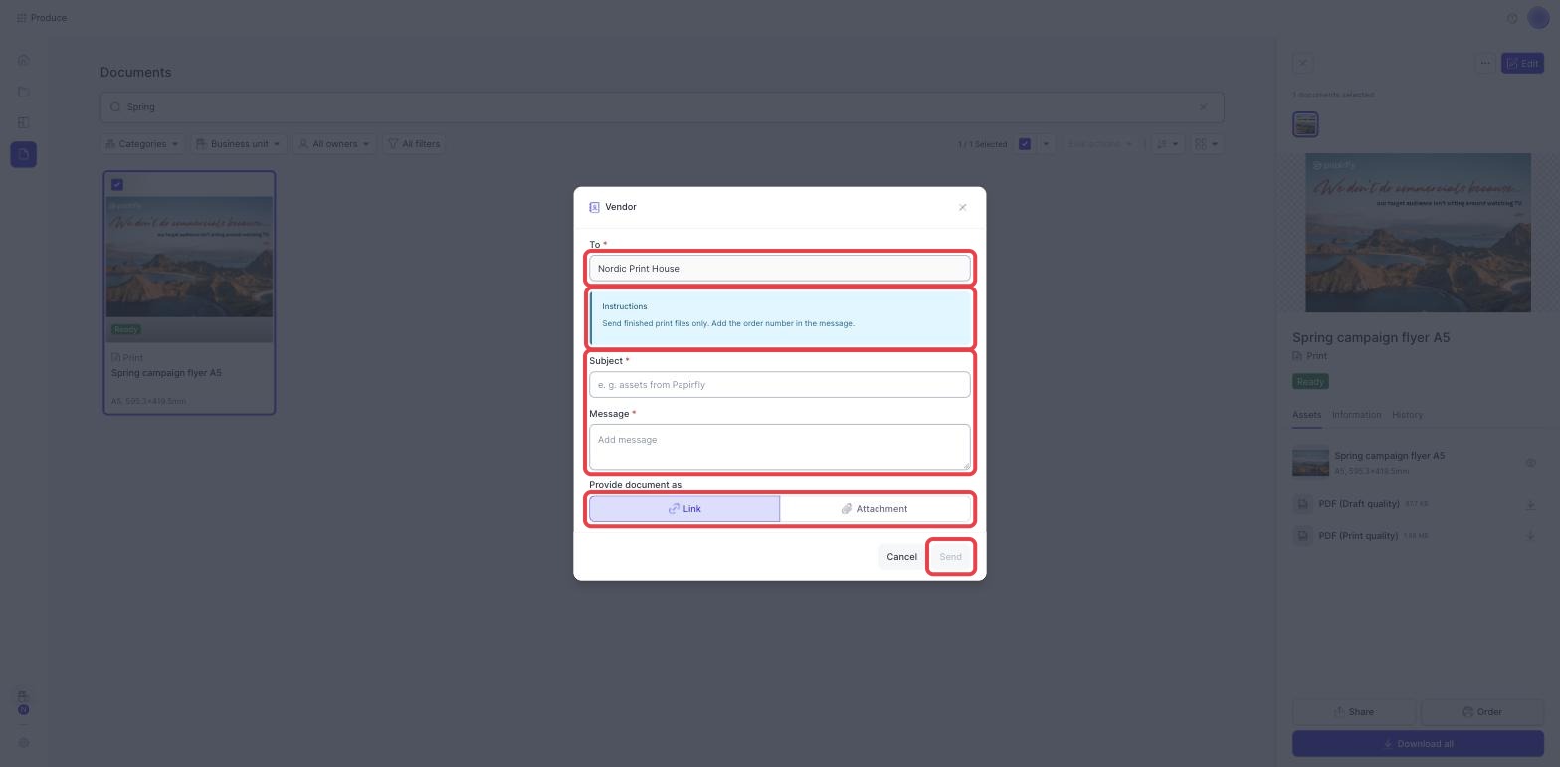Uncheck the Spring campaign flyer A5 card checkbox
The height and width of the screenshot is (767, 1560).
pos(117,184)
